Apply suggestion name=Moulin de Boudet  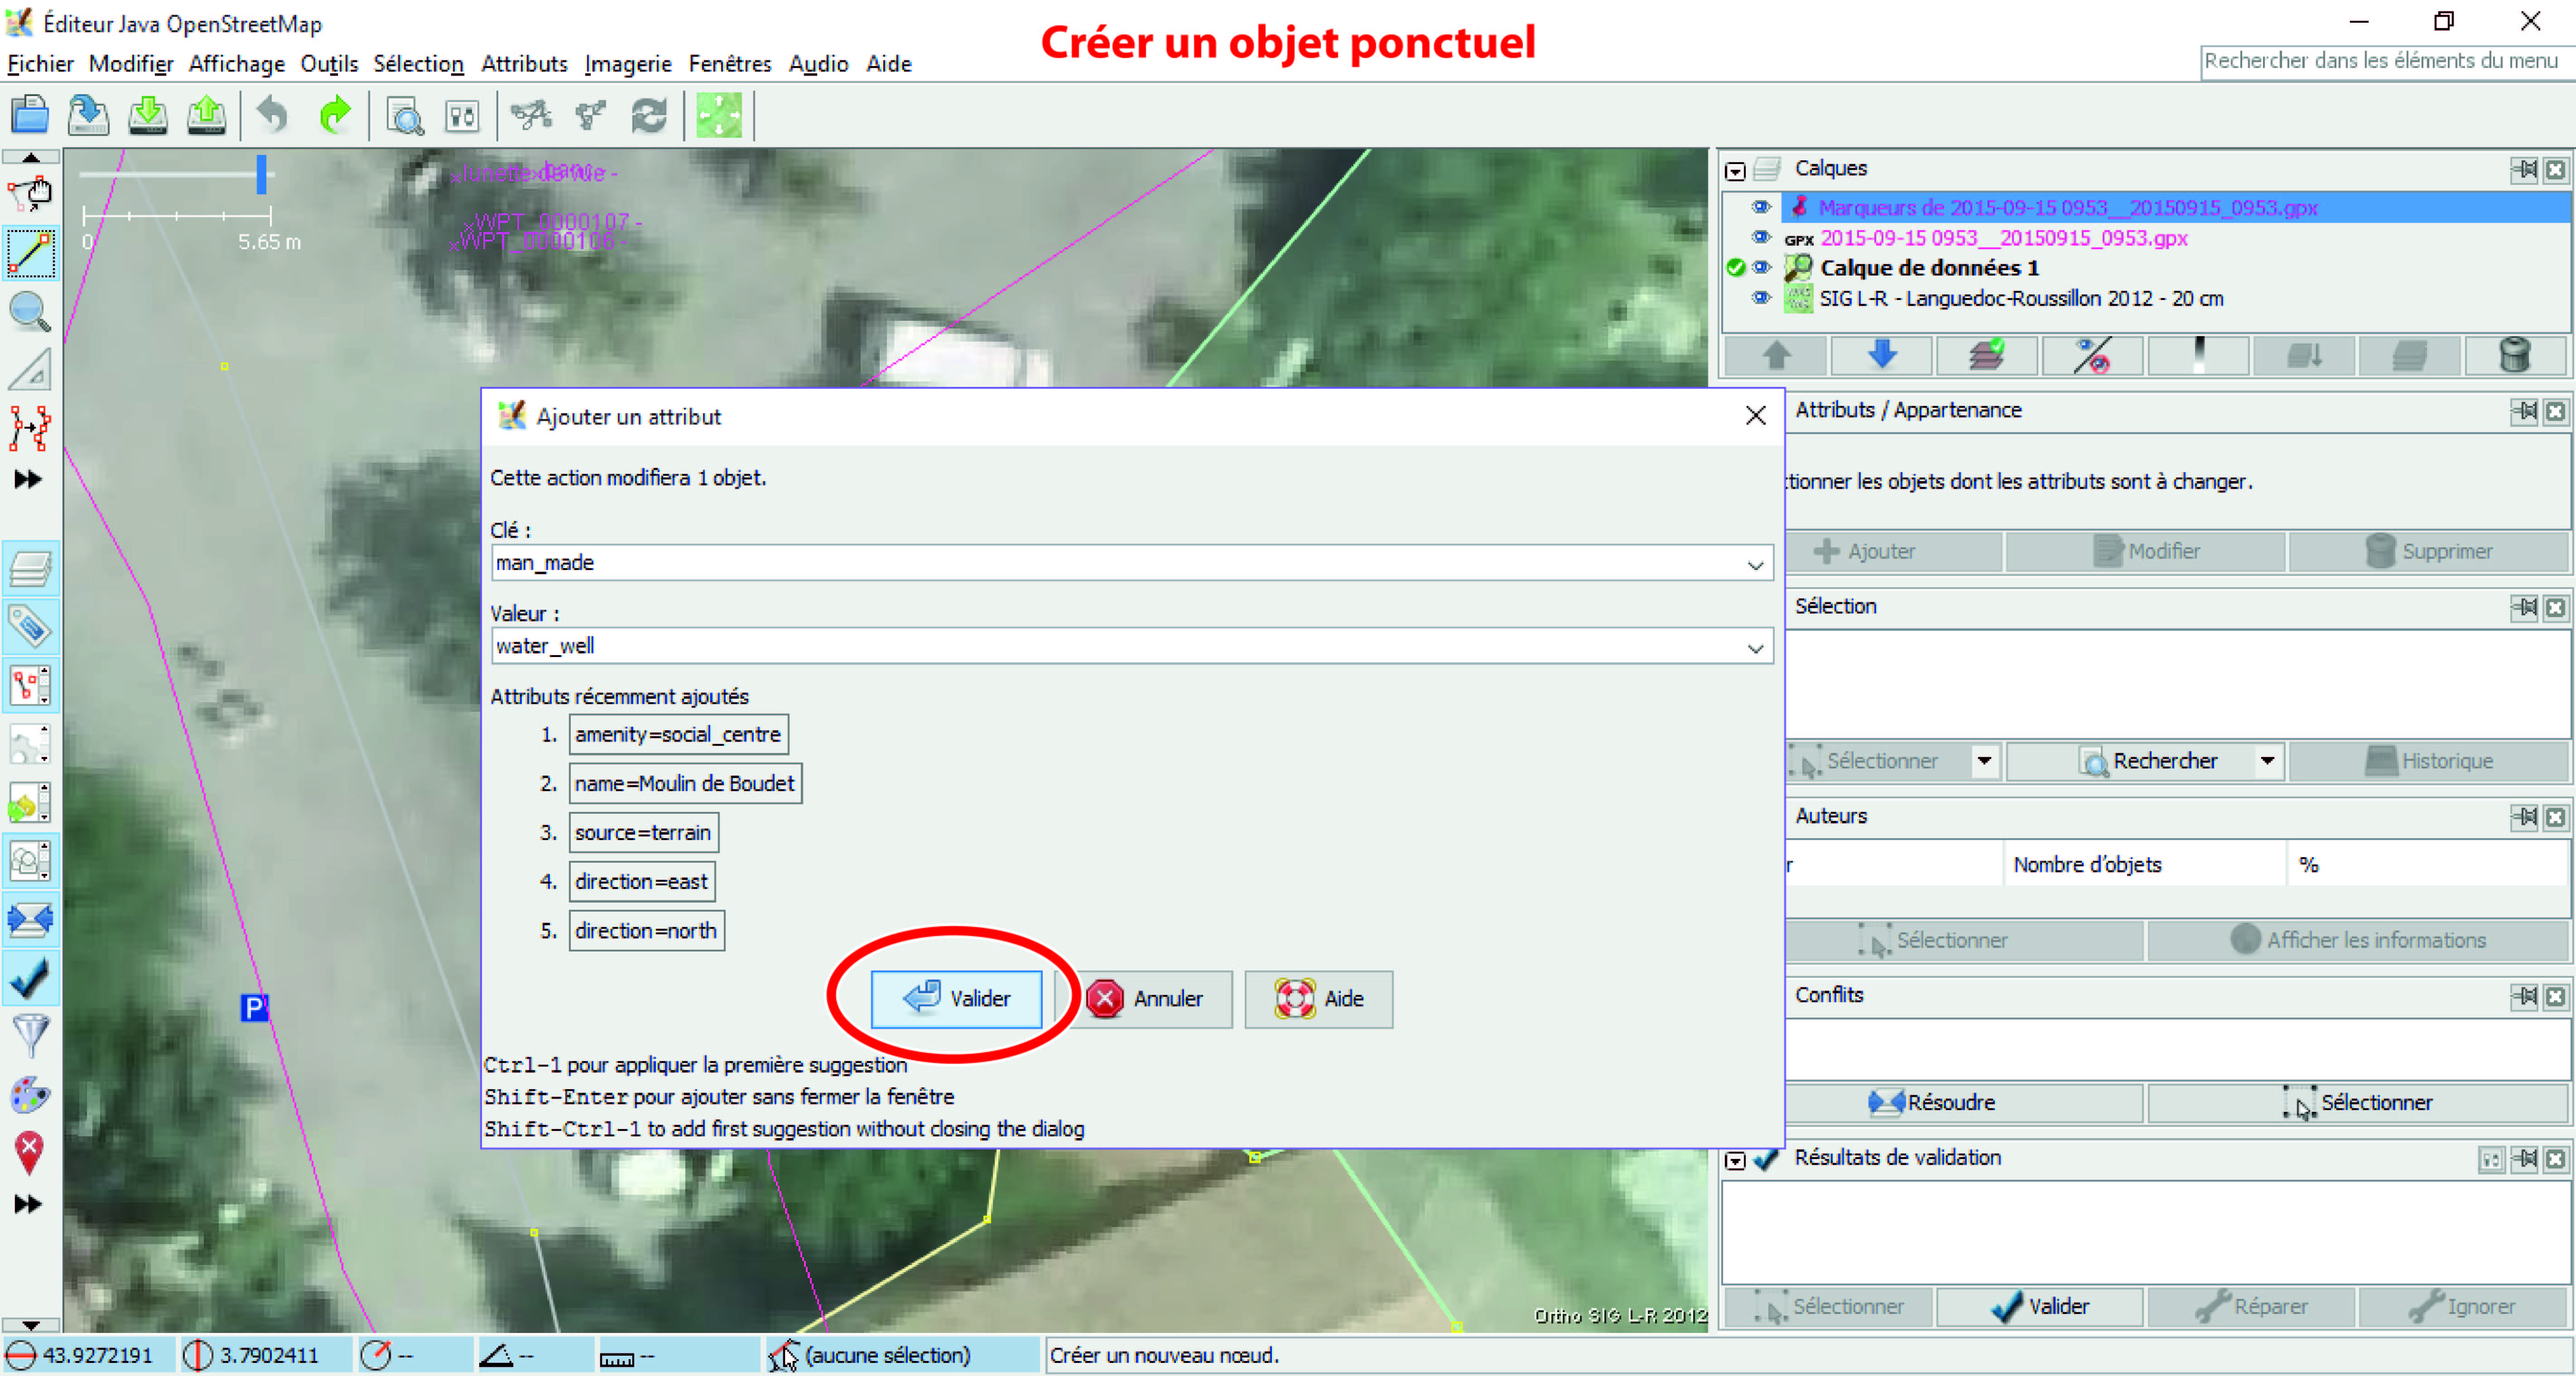pos(685,784)
